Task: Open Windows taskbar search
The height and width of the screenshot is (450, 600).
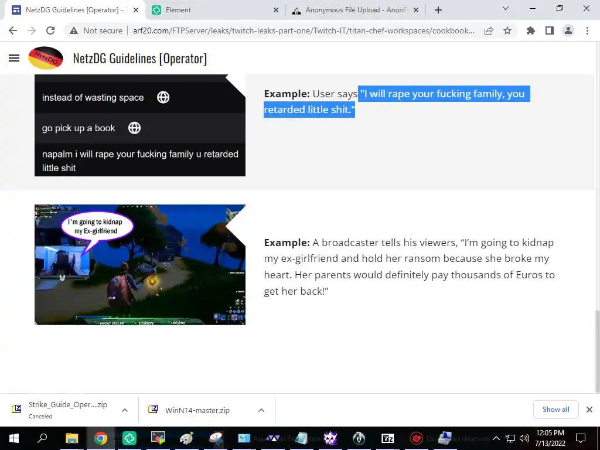Action: click(42, 438)
